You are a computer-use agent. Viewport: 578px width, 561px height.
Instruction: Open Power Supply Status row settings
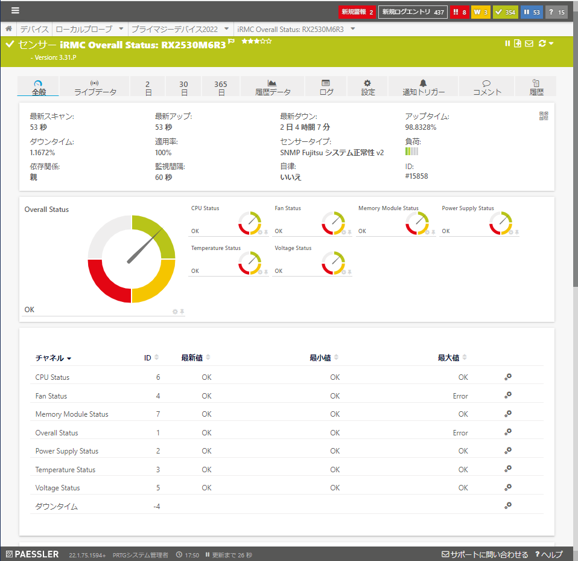tap(507, 450)
